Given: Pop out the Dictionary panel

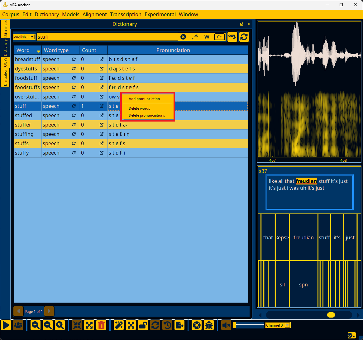Looking at the screenshot, I should pyautogui.click(x=242, y=24).
